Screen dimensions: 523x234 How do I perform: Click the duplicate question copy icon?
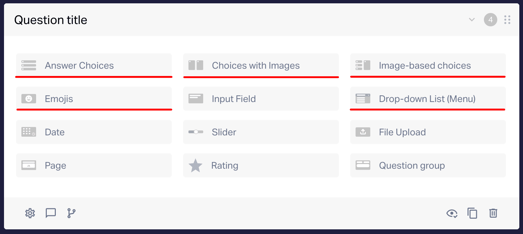[x=472, y=213]
